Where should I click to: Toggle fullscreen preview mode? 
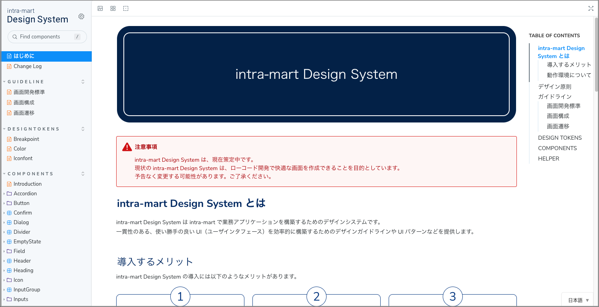591,8
